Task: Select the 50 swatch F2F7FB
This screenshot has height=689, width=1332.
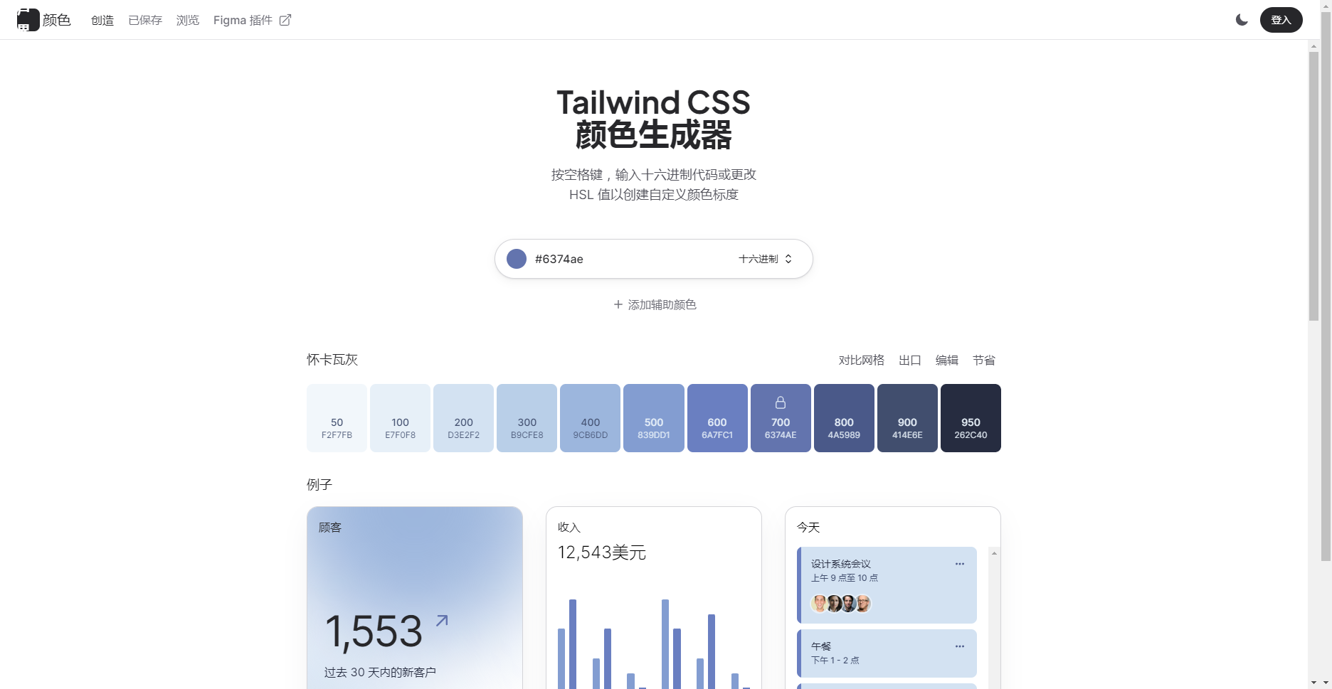Action: click(x=337, y=418)
